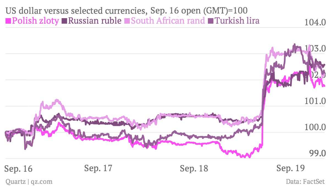Select the Turkish lira legend label

point(237,21)
